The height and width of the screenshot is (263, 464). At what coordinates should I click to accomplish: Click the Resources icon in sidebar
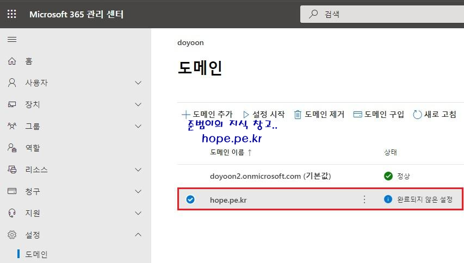click(12, 170)
